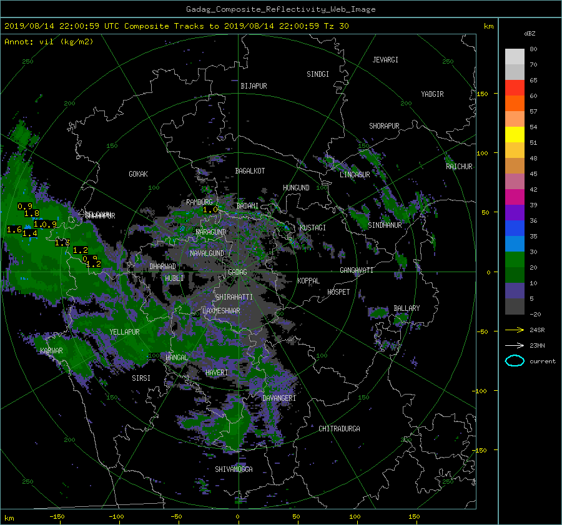Select the DHARWAD city label
This screenshot has height=525, width=562.
163,267
